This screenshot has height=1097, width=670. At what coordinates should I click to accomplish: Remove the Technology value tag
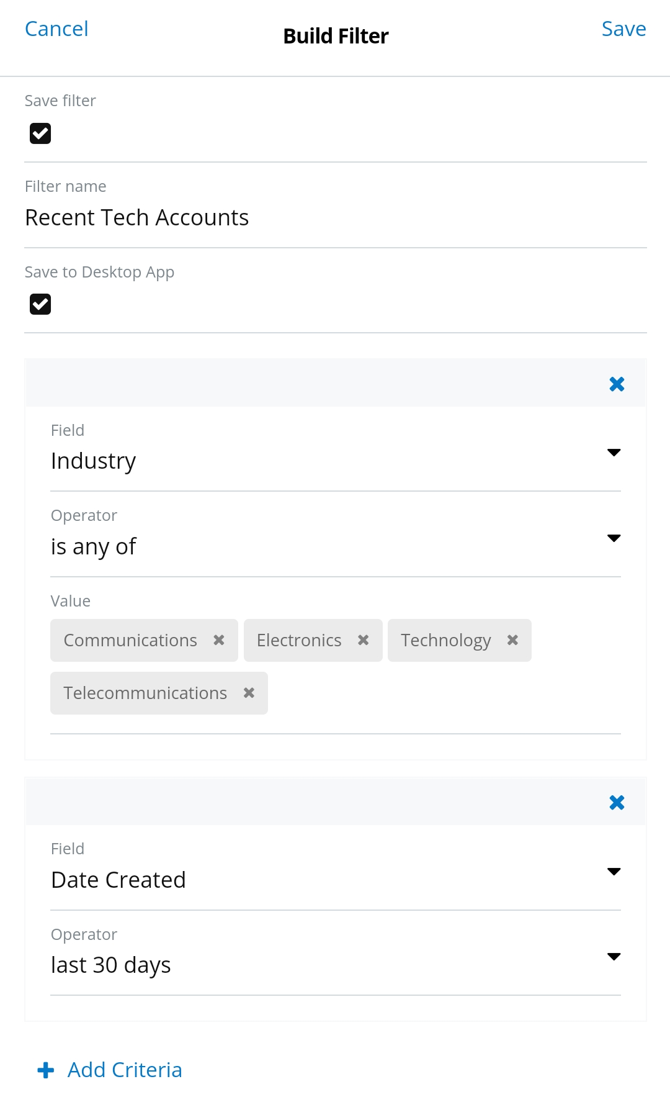pyautogui.click(x=512, y=640)
